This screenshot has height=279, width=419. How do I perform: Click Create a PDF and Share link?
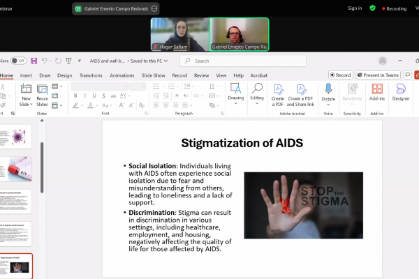coord(300,95)
